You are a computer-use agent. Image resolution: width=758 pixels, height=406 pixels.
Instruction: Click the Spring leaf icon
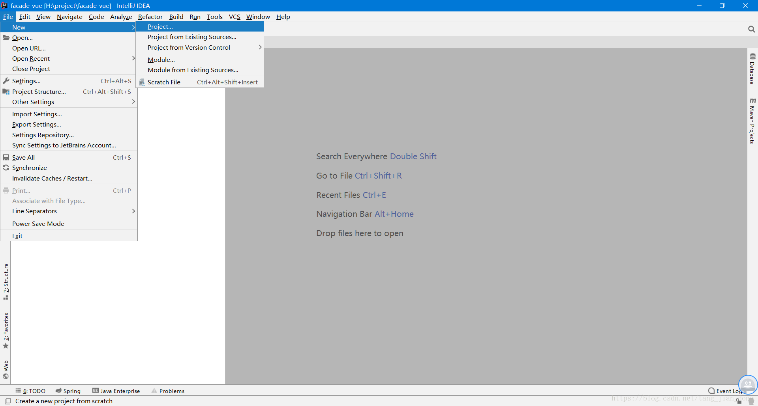pos(58,391)
